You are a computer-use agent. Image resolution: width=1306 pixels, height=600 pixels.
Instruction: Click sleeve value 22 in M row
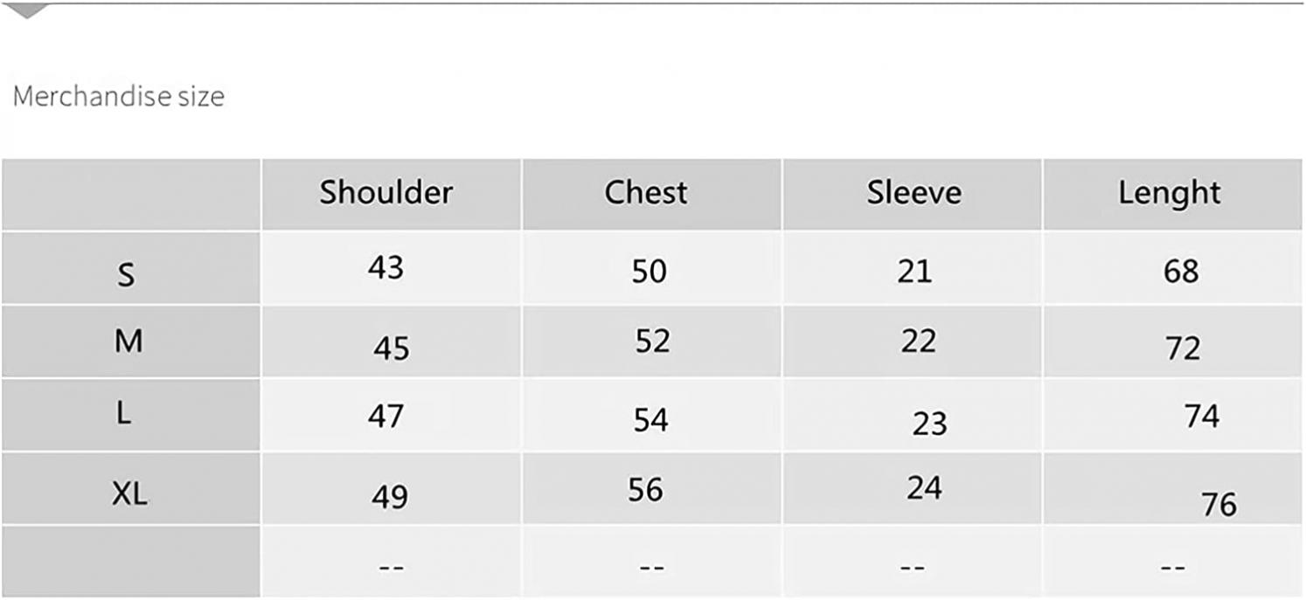(x=918, y=341)
